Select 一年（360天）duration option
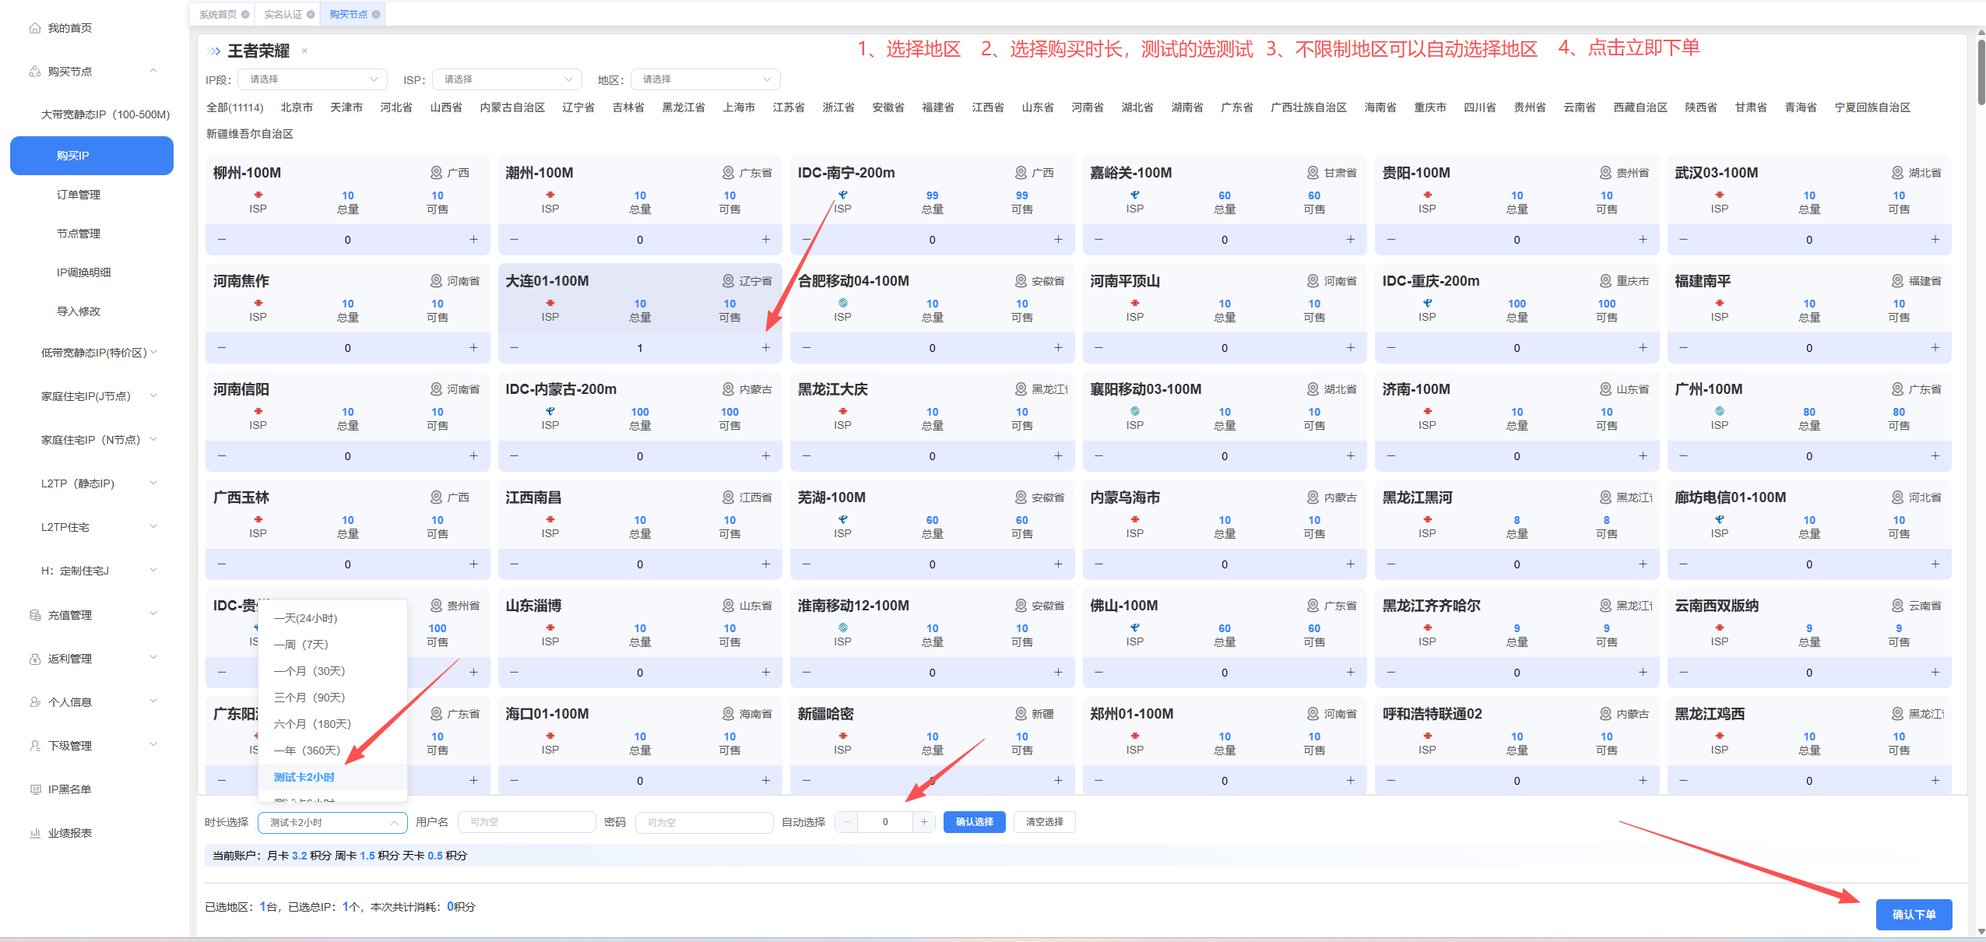Image resolution: width=1986 pixels, height=942 pixels. click(332, 750)
